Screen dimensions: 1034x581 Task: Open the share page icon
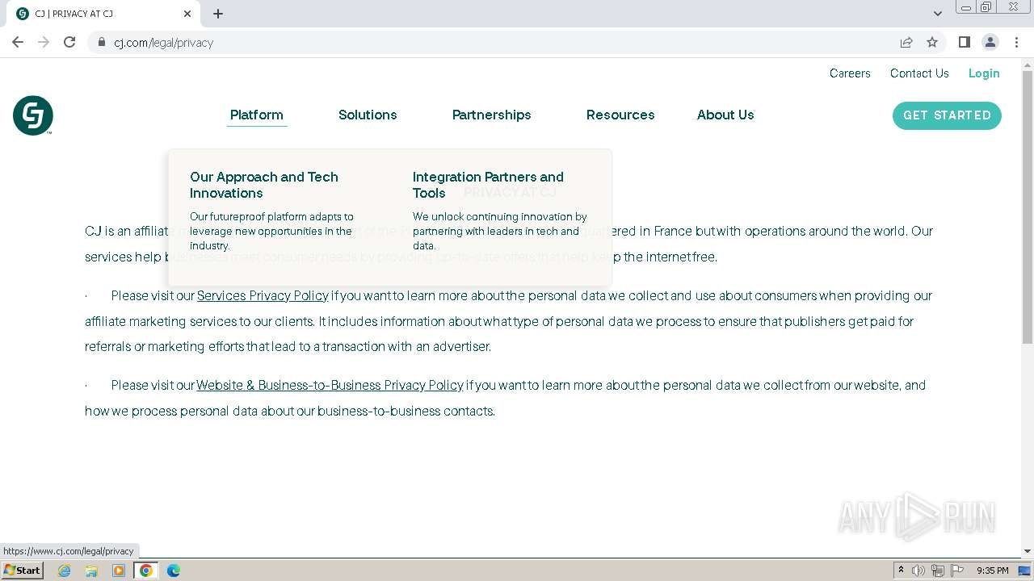[906, 42]
